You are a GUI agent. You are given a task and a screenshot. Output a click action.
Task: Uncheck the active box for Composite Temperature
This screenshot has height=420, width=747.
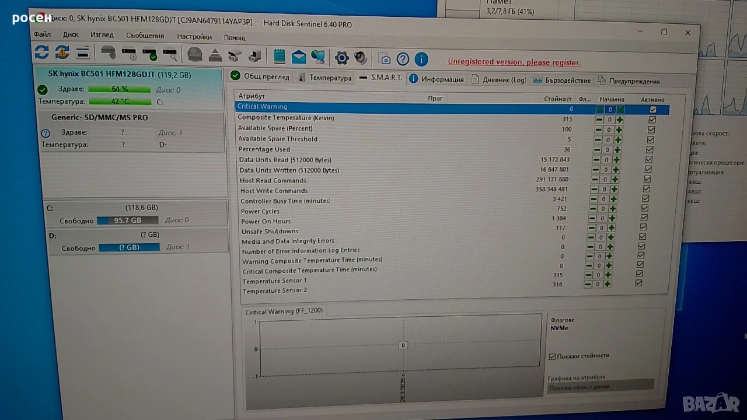pos(652,120)
